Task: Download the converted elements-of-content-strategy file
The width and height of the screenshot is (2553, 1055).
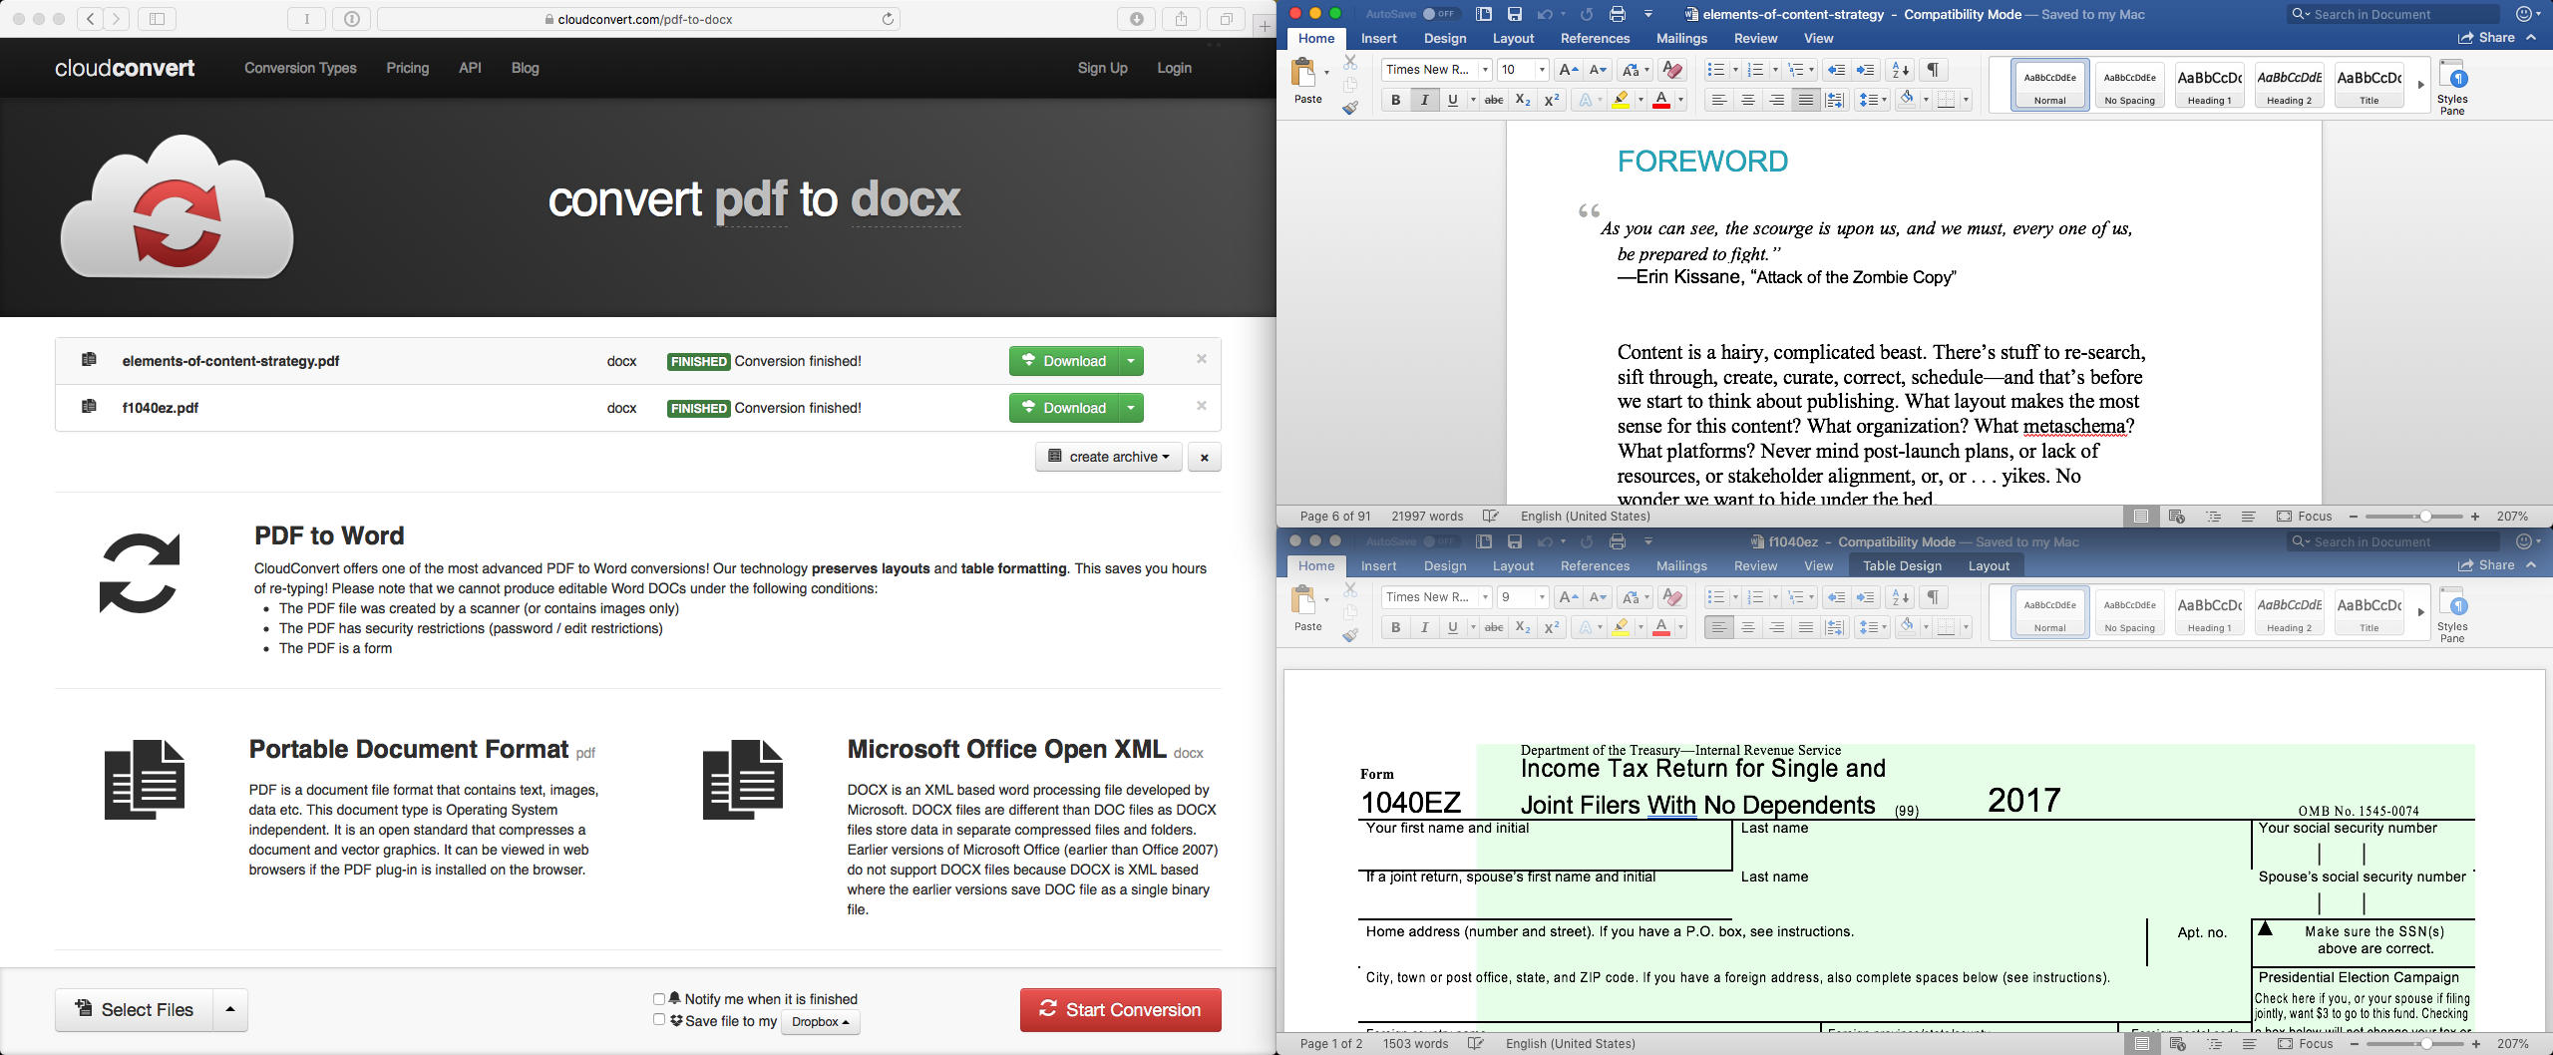Action: click(x=1063, y=361)
